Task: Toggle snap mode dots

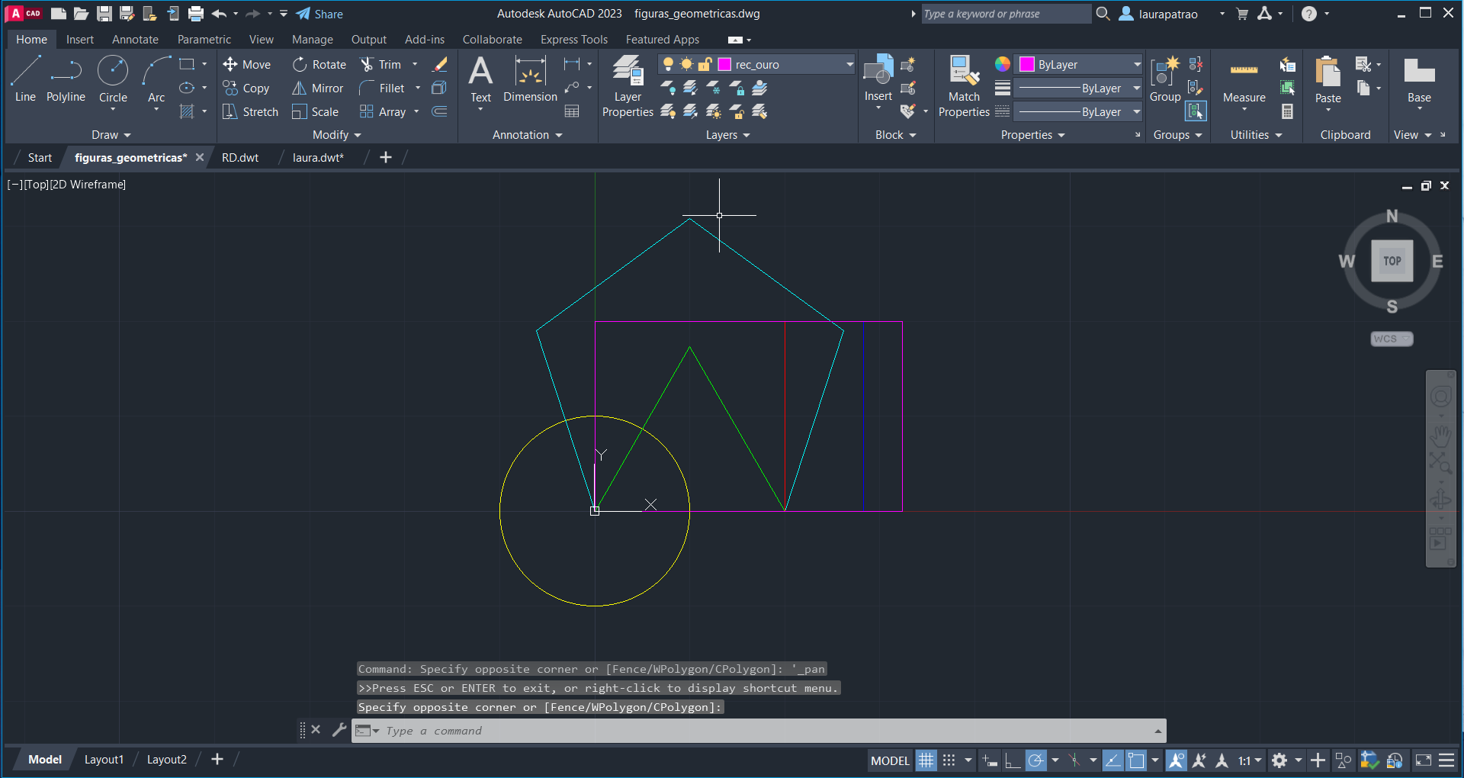Action: 949,760
